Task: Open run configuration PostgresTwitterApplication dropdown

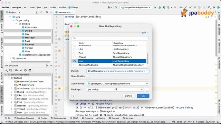Action: point(136,8)
